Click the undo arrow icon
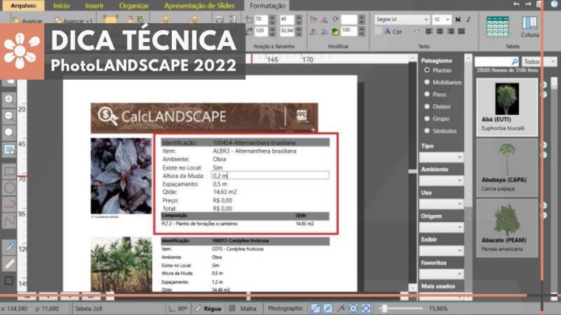The width and height of the screenshot is (561, 315). coord(516,4)
